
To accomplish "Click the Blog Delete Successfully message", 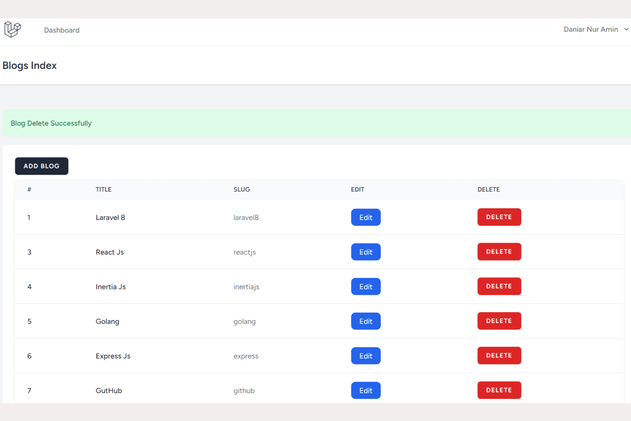I will pyautogui.click(x=51, y=123).
